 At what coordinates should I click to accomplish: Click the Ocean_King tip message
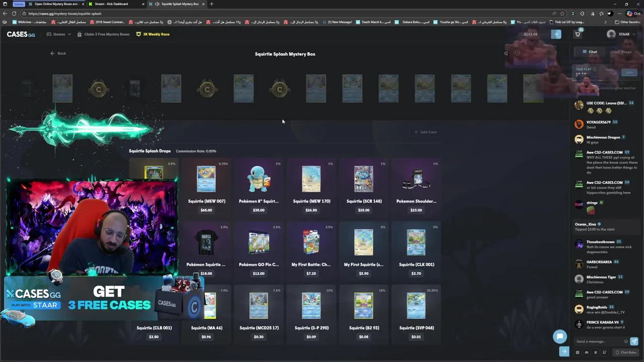(x=607, y=227)
